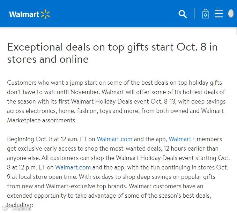Click the word "November" in first paragraph
The width and height of the screenshot is (237, 213).
(x=85, y=92)
